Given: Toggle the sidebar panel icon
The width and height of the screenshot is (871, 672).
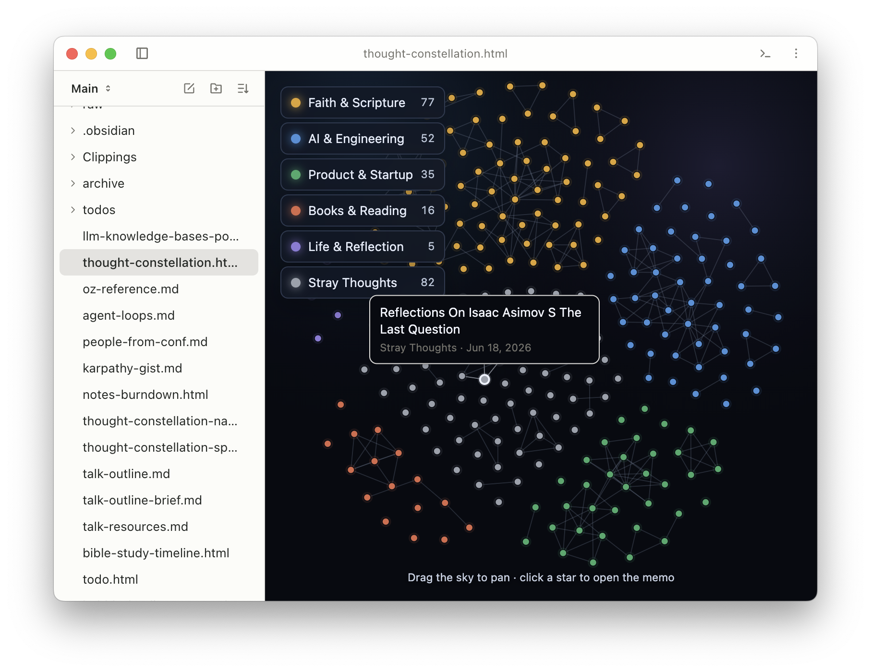Looking at the screenshot, I should tap(142, 53).
